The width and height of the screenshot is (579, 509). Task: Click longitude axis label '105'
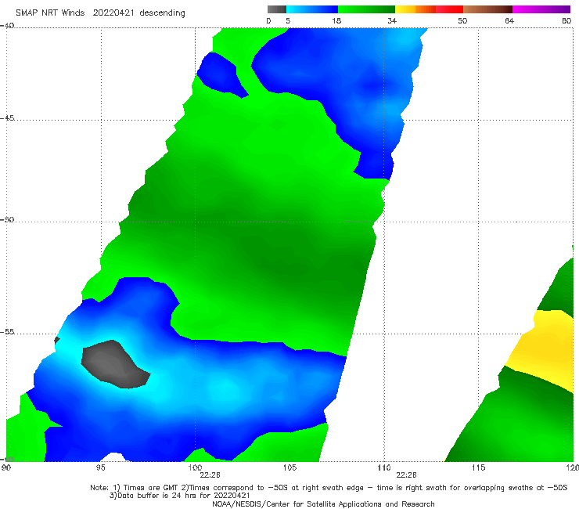pyautogui.click(x=289, y=468)
